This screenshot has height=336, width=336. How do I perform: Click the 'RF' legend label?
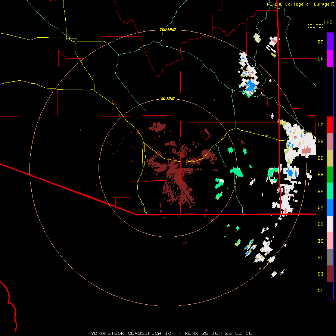coord(320,42)
